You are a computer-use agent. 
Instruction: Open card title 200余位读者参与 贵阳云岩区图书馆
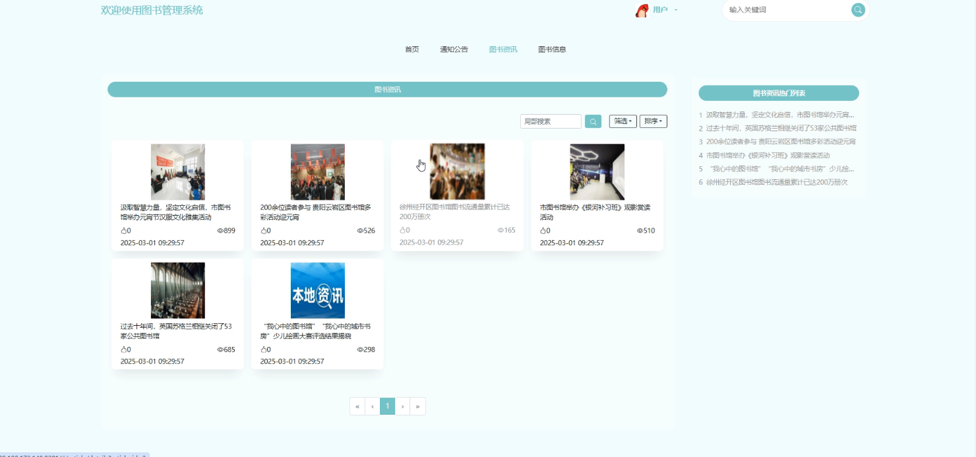(x=316, y=212)
